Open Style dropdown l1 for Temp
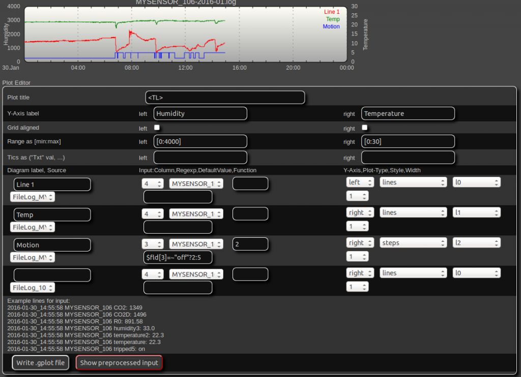This screenshot has width=521, height=377. click(476, 213)
